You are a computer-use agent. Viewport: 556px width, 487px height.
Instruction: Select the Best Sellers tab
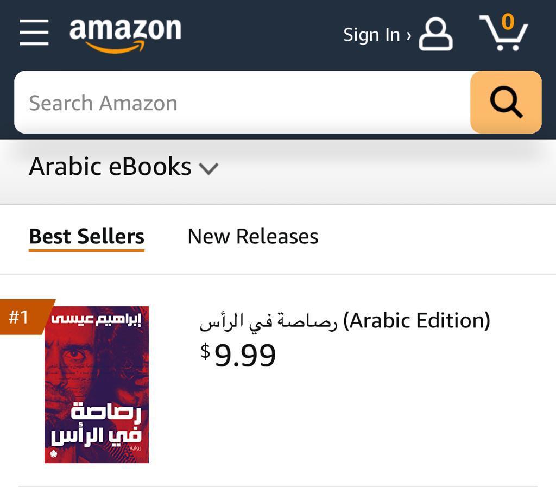tap(86, 237)
